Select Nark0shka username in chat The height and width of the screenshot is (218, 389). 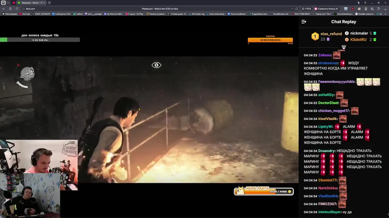point(328,188)
